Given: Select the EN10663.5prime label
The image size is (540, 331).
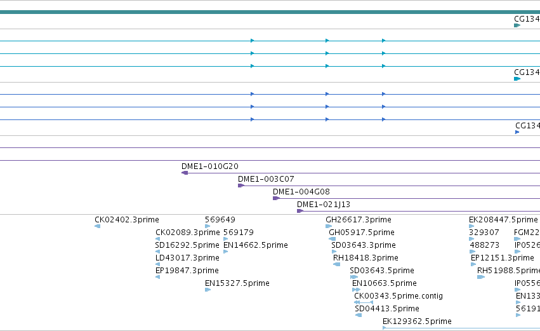Looking at the screenshot, I should [385, 283].
